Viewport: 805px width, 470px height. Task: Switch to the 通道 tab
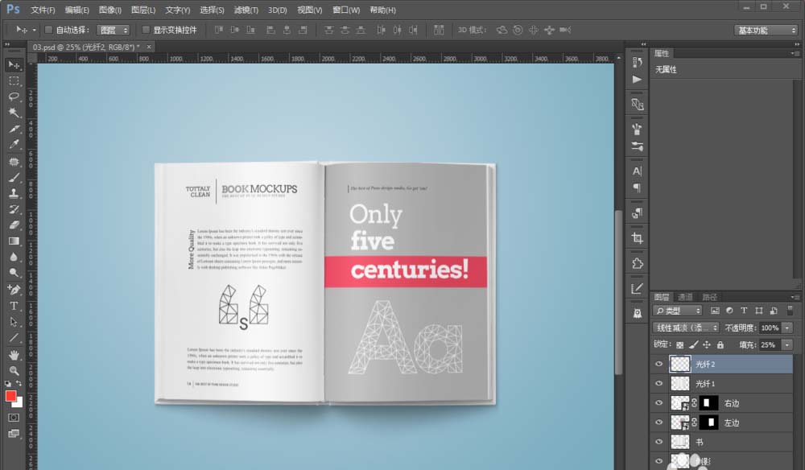coord(685,297)
